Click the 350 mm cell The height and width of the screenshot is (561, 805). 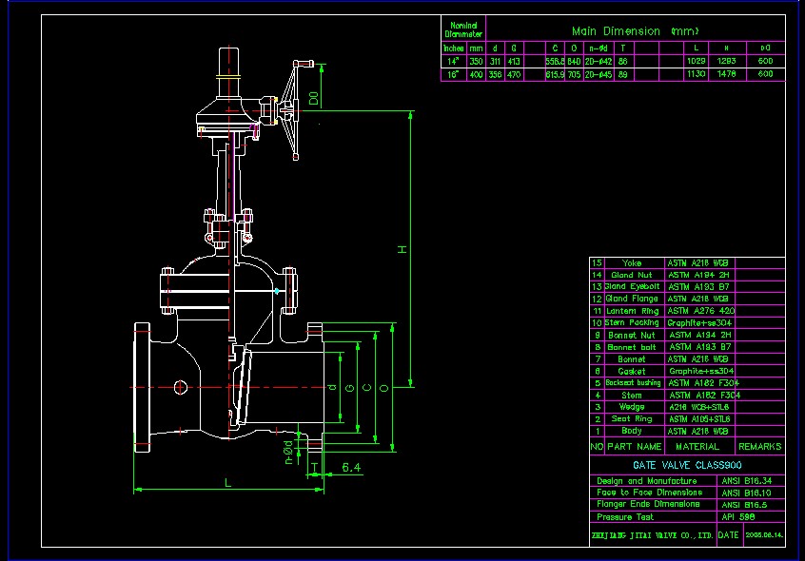pyautogui.click(x=476, y=61)
